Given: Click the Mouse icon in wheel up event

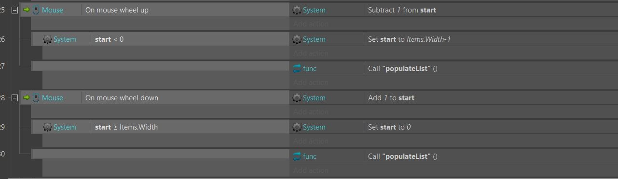Looking at the screenshot, I should pos(36,10).
